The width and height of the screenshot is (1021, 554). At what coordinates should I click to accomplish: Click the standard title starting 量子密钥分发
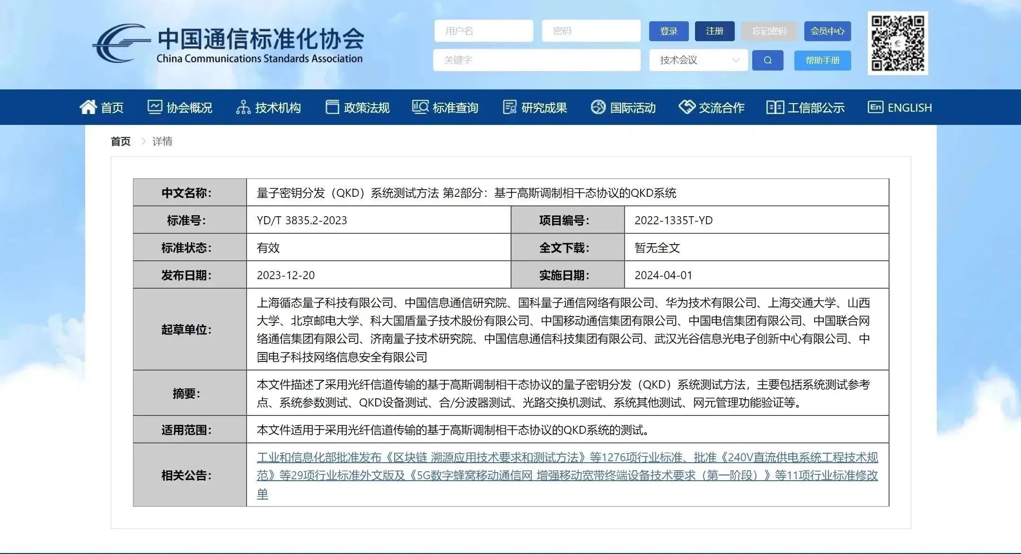(466, 193)
